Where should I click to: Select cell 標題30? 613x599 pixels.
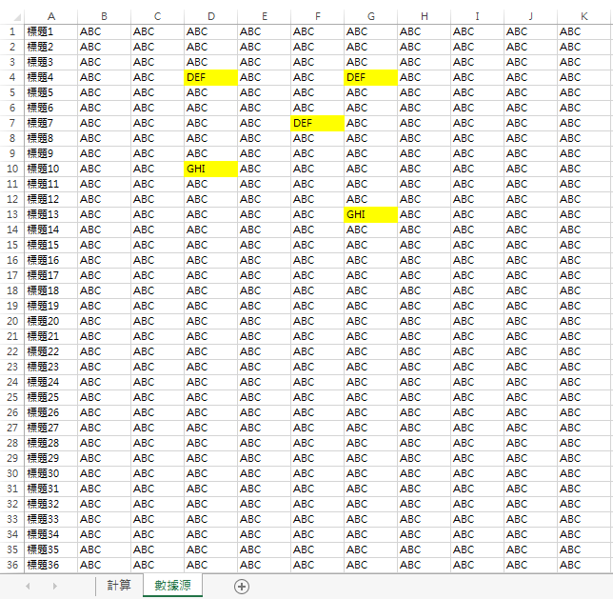coord(50,473)
